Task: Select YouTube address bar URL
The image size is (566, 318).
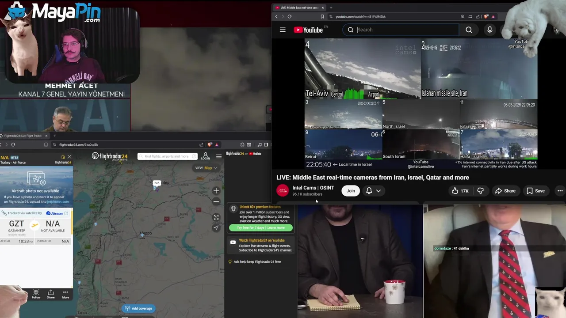Action: [360, 16]
